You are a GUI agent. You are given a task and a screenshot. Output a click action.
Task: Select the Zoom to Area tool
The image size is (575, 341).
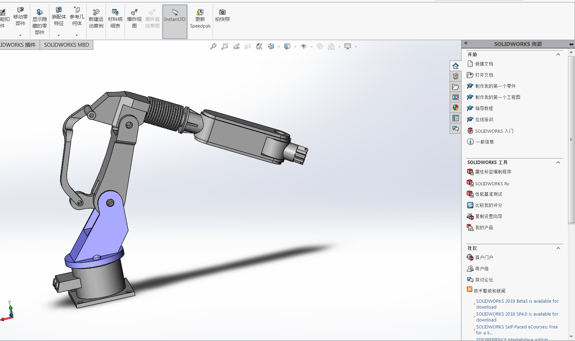click(x=225, y=46)
